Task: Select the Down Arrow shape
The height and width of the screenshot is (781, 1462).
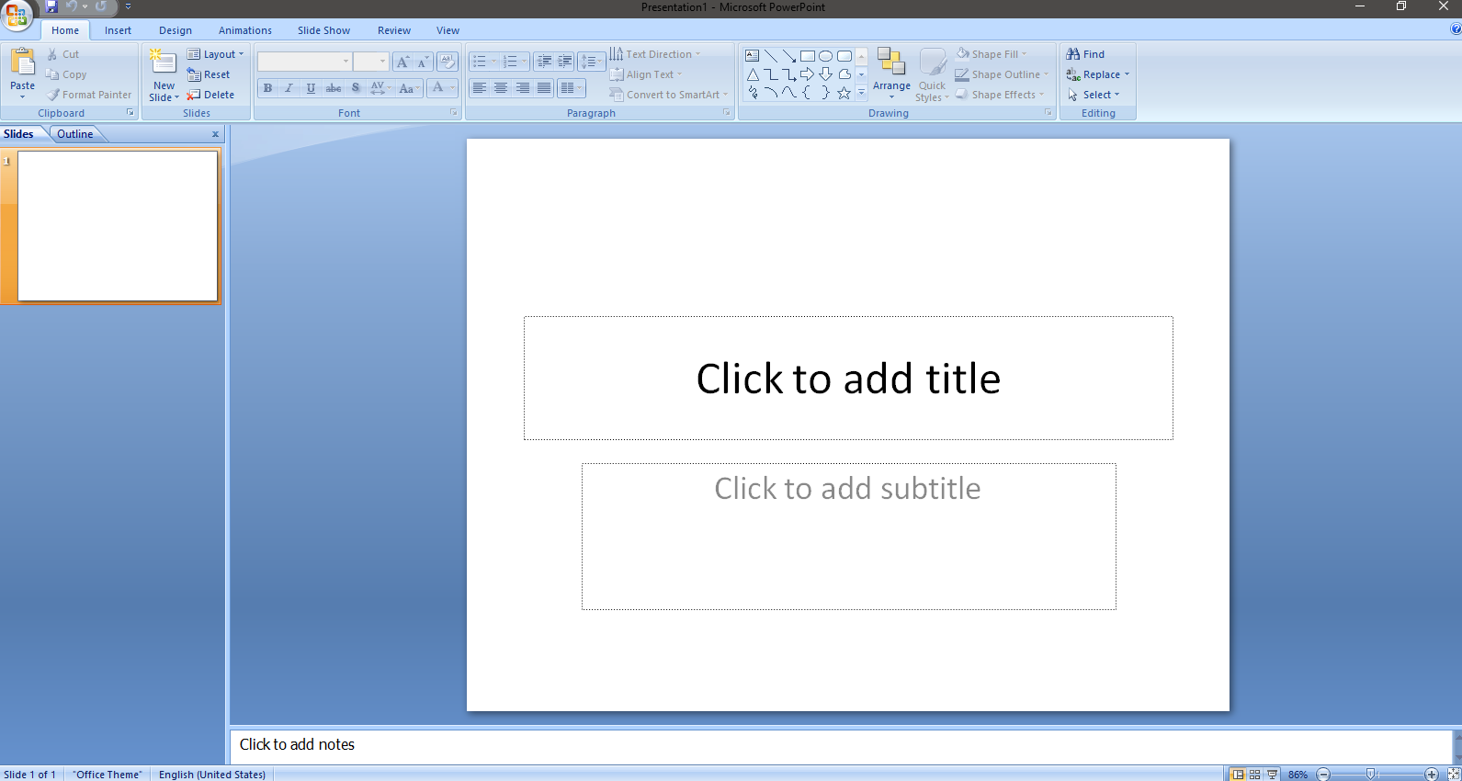Action: coord(825,74)
